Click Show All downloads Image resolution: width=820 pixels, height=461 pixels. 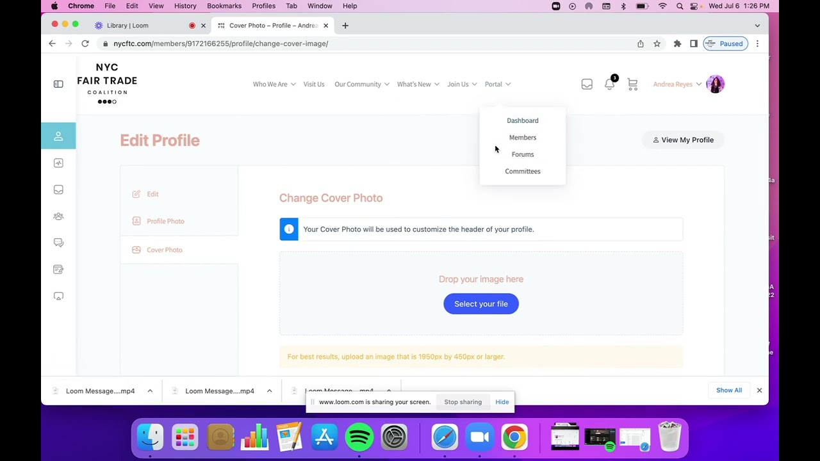[x=729, y=390]
